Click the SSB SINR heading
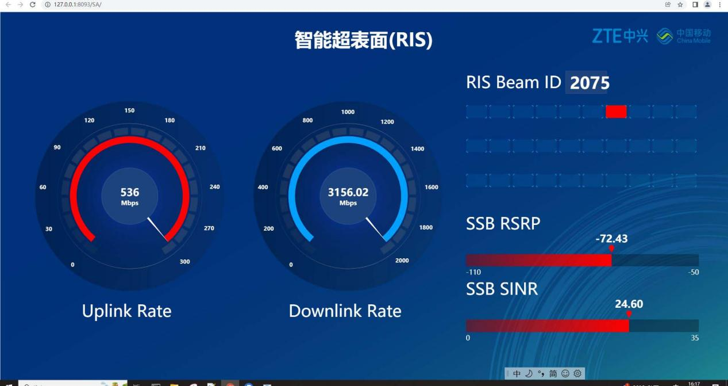This screenshot has width=728, height=386. pos(502,289)
